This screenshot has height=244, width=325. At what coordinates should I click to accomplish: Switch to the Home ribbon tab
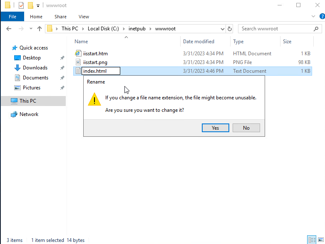tap(36, 17)
